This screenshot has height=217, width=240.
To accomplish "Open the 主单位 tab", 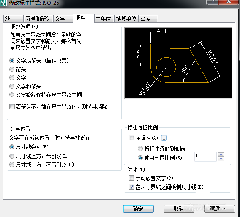I will pos(104,19).
